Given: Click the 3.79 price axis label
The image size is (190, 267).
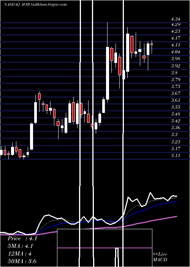Looking at the screenshot, I should point(176,79).
